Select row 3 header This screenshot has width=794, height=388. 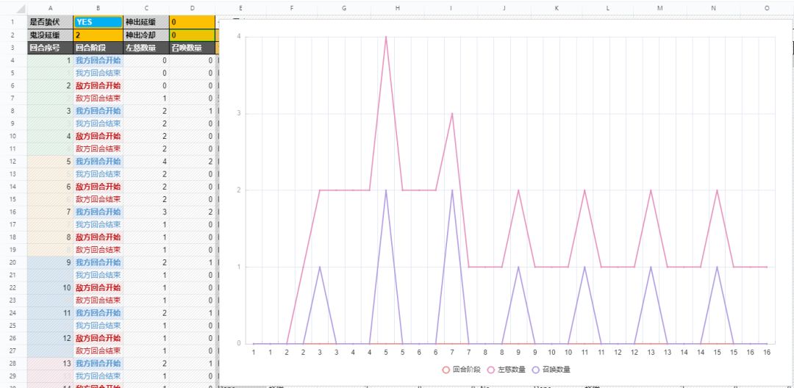(13, 48)
